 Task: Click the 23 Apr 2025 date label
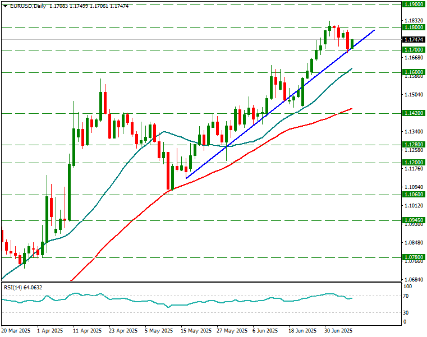(123, 331)
